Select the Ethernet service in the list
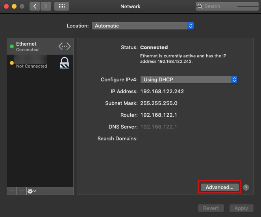The width and height of the screenshot is (261, 217). 40,46
